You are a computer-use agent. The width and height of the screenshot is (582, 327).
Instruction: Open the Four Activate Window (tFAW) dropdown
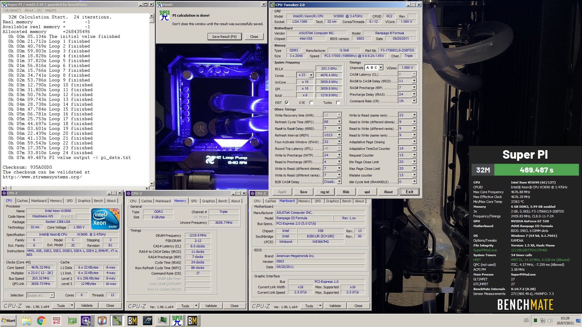click(339, 142)
